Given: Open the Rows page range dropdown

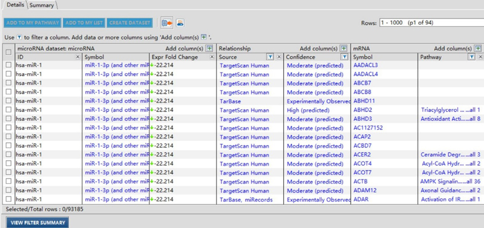Looking at the screenshot, I should [x=431, y=23].
